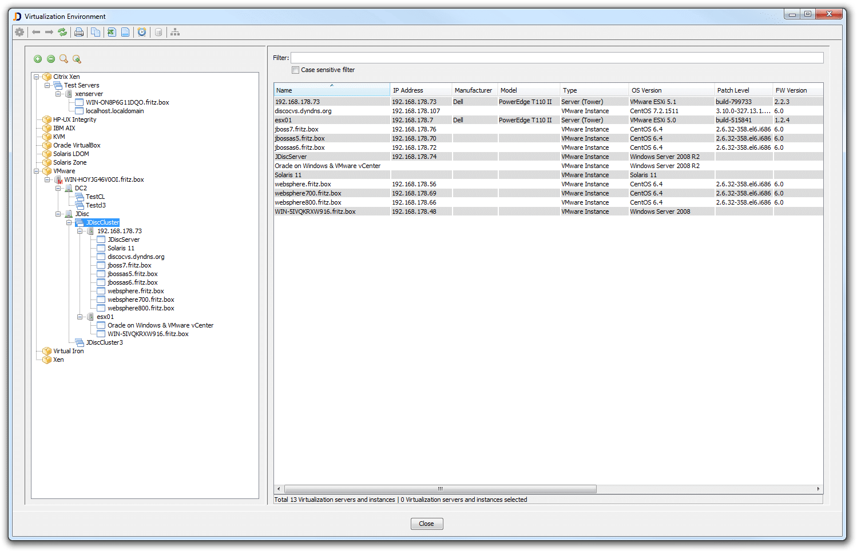This screenshot has height=551, width=857.
Task: Click the copy documents toolbar icon
Action: pos(96,32)
